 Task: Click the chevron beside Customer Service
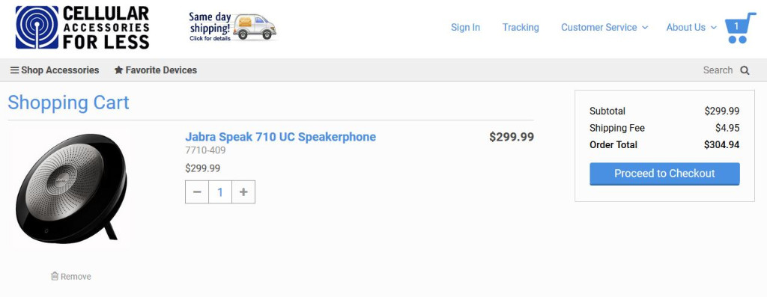click(645, 28)
